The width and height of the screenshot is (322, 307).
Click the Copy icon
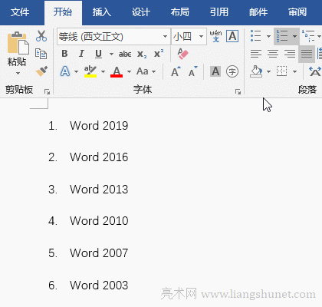(41, 54)
